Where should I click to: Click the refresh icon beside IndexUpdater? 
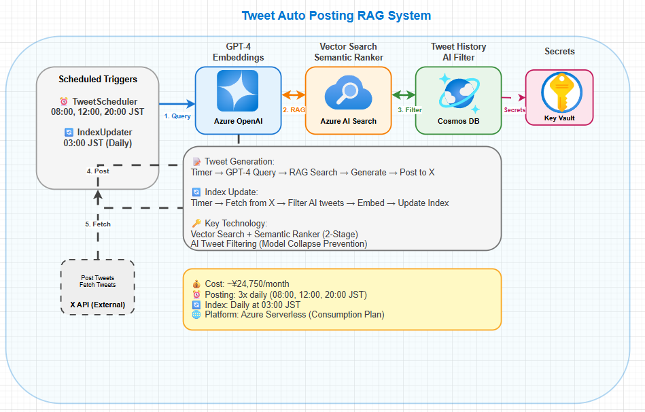coord(69,132)
